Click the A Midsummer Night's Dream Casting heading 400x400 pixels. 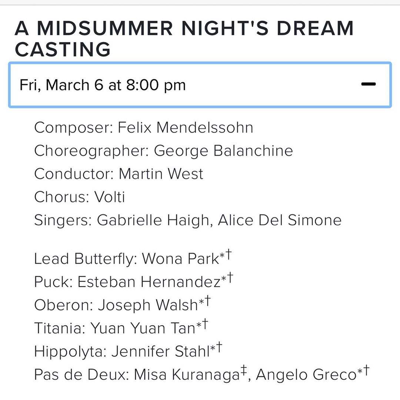(184, 39)
